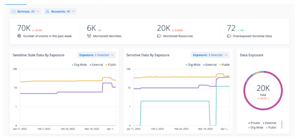Toggle External legend in Data Exposure donut

pos(270,123)
